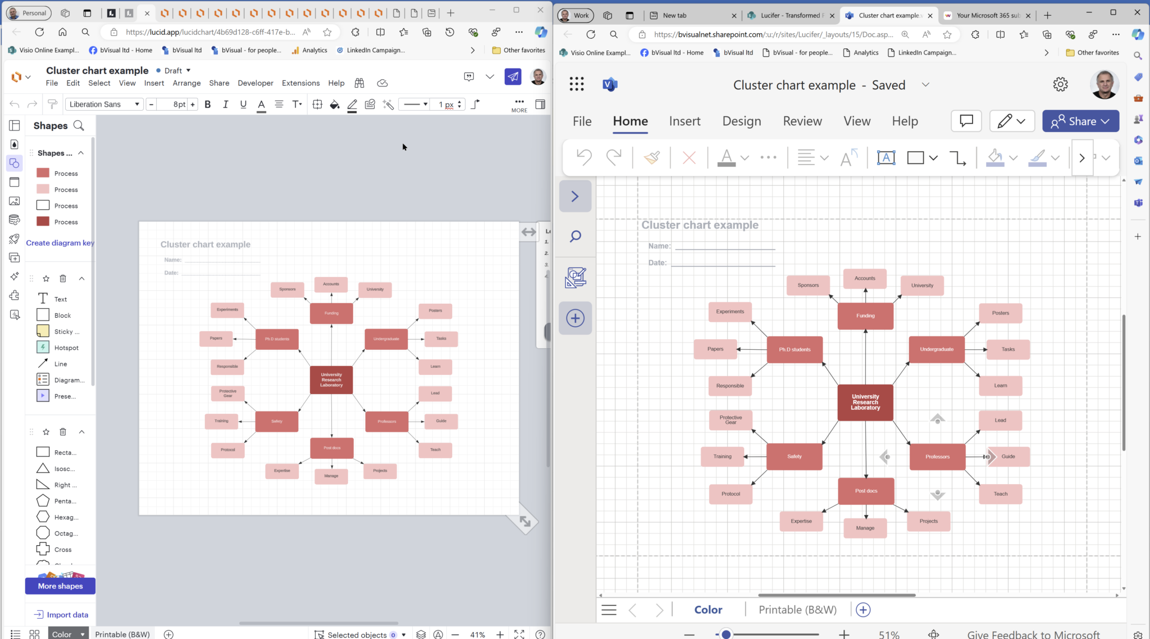Image resolution: width=1150 pixels, height=639 pixels.
Task: Select the Connector tool in Visio toolbar
Action: (x=958, y=158)
